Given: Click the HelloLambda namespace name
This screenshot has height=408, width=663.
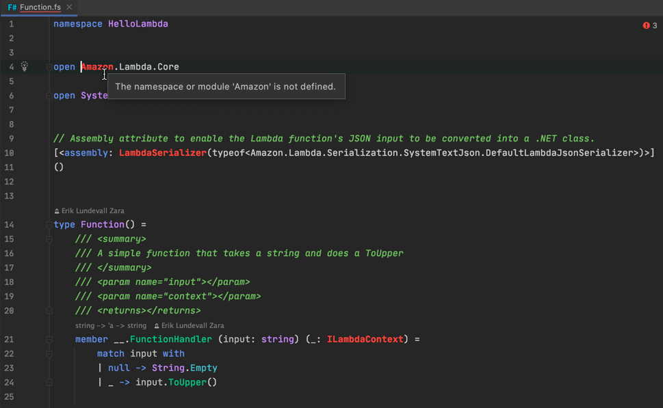Looking at the screenshot, I should click(138, 24).
